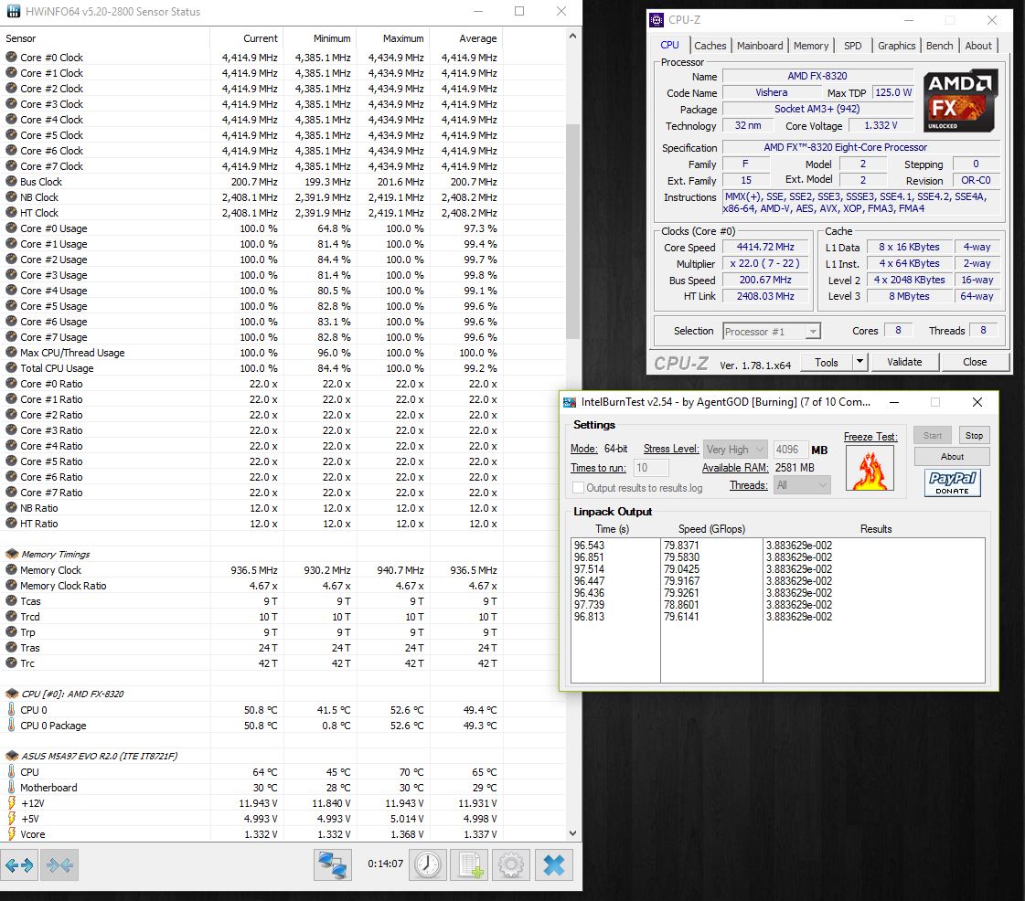Click HWiNFO blue X close sensors button

point(554,865)
